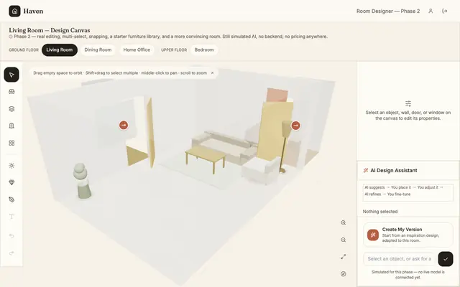The width and height of the screenshot is (460, 287).
Task: Select the sage green sculpture object
Action: [x=81, y=181]
